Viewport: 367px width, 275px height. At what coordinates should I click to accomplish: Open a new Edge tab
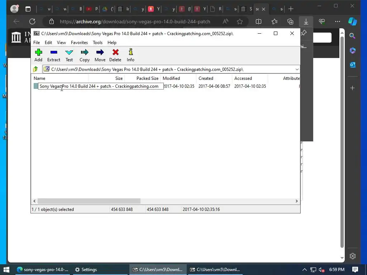pos(291,9)
